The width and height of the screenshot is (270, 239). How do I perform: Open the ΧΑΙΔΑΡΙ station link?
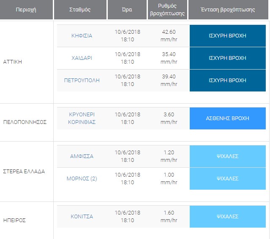click(x=82, y=58)
